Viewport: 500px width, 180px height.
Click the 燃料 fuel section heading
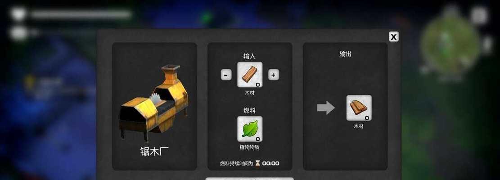249,111
